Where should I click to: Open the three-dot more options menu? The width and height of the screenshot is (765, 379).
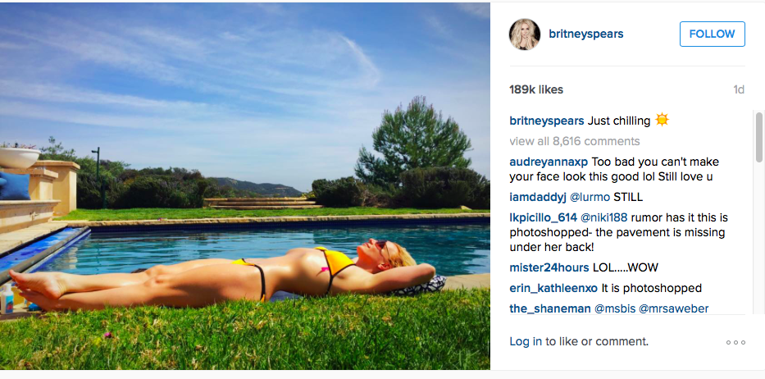pos(735,342)
